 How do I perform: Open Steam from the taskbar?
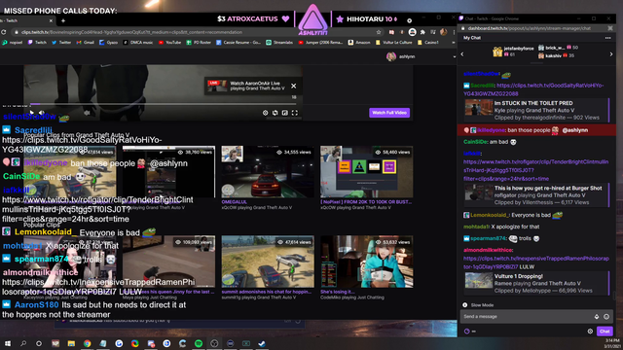point(262,343)
